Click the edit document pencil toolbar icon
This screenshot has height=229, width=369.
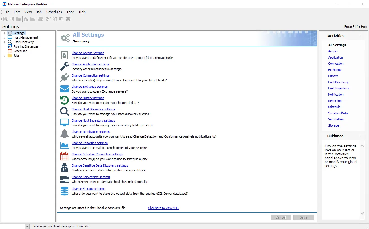tap(12, 19)
